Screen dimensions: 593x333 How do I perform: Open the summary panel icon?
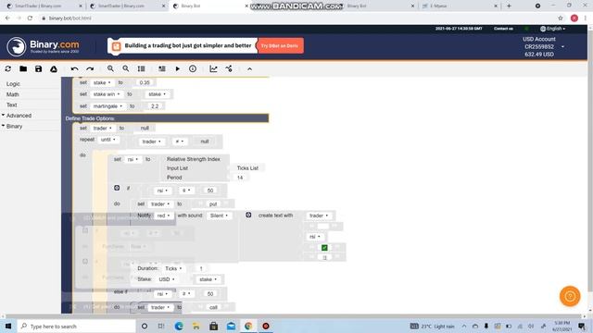162,68
